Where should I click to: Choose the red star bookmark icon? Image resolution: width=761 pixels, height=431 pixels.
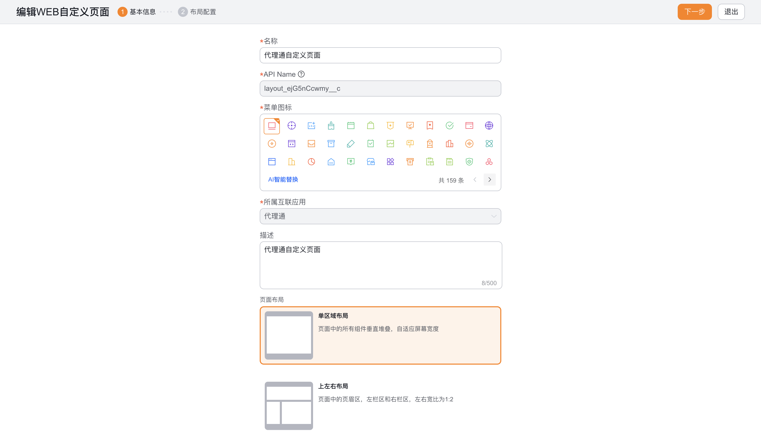[430, 126]
